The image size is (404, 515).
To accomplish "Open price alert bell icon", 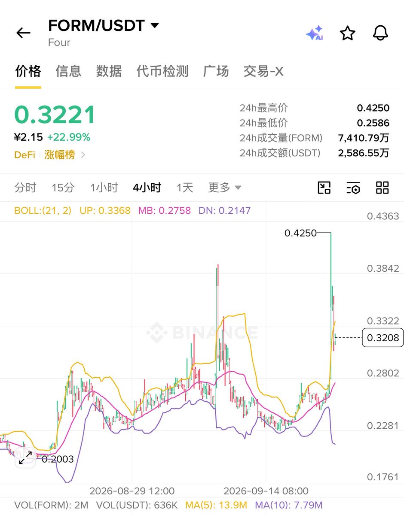I will (380, 33).
